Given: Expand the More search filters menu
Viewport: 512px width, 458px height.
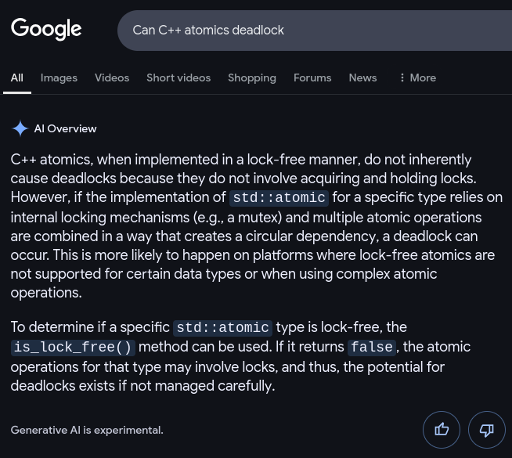Looking at the screenshot, I should coord(416,78).
